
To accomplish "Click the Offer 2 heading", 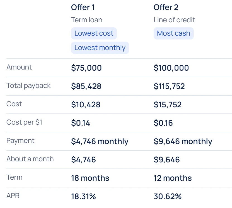I will [x=166, y=8].
